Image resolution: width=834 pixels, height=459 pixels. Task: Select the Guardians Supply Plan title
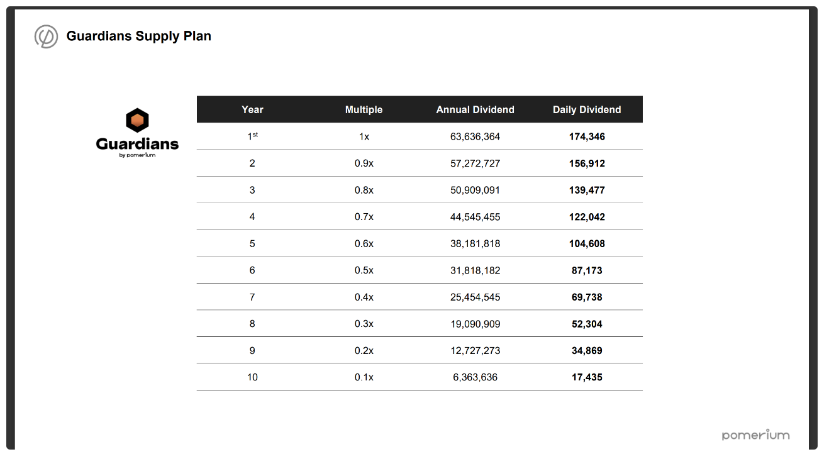point(139,36)
